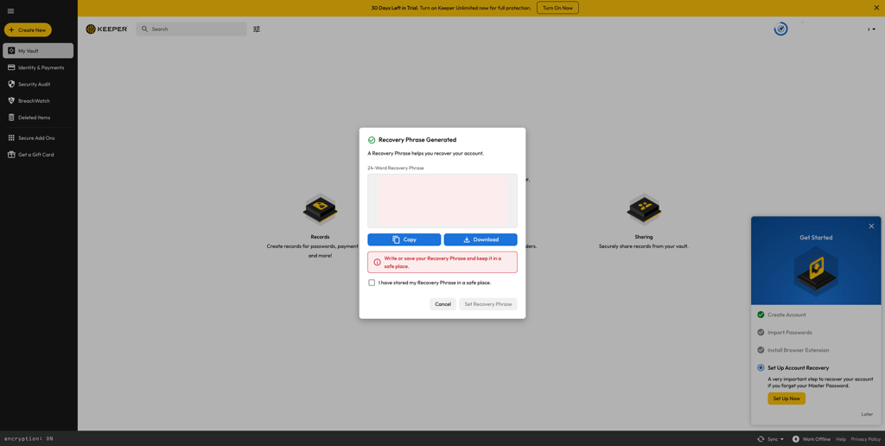Open My Vault in sidebar

point(38,51)
